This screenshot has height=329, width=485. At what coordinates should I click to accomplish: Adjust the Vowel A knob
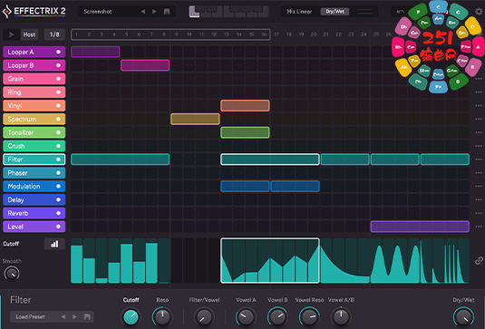point(246,317)
